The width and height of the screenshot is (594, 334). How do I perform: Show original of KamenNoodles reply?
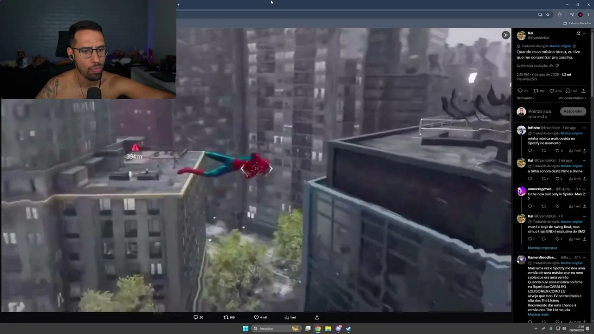coord(571,263)
